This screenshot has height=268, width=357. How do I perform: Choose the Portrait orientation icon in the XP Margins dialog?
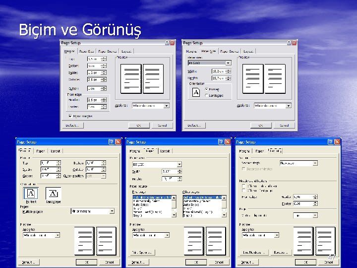tap(31, 194)
